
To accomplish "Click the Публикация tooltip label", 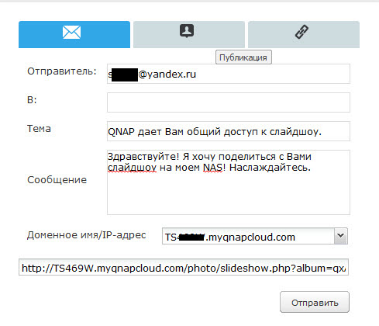I will 243,57.
